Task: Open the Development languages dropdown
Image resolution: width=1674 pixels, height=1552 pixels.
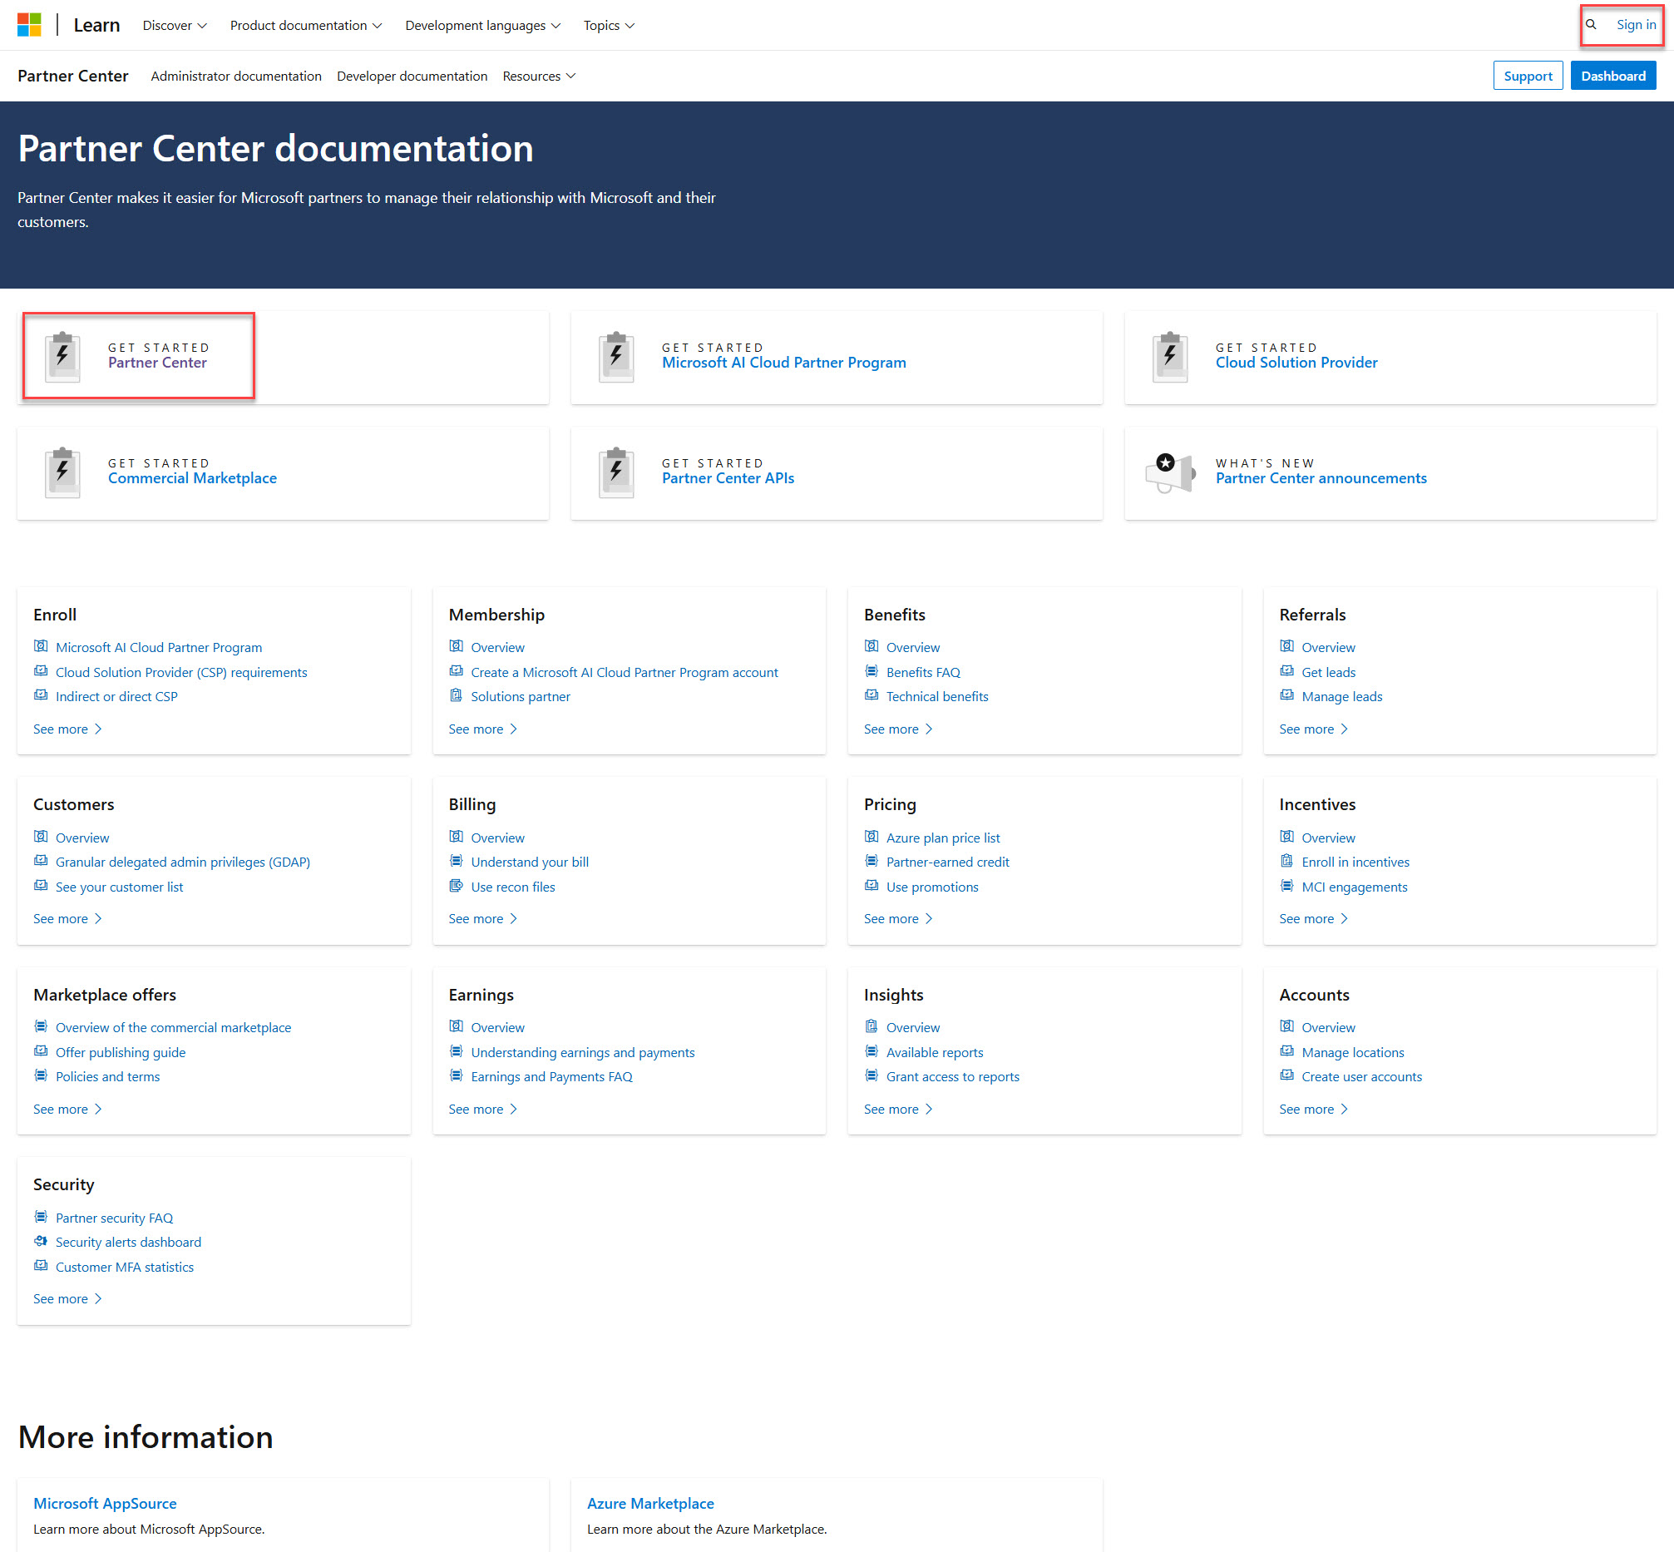Action: coord(482,25)
